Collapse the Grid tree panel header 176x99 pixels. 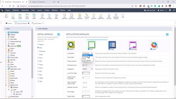[x=5, y=29]
